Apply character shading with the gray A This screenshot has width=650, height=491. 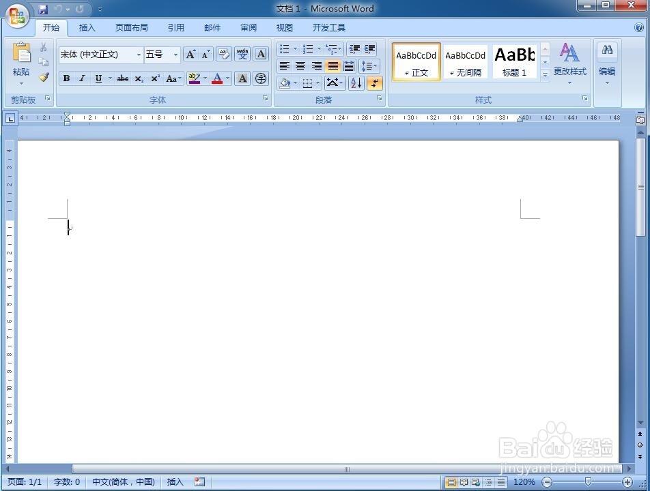pos(242,78)
